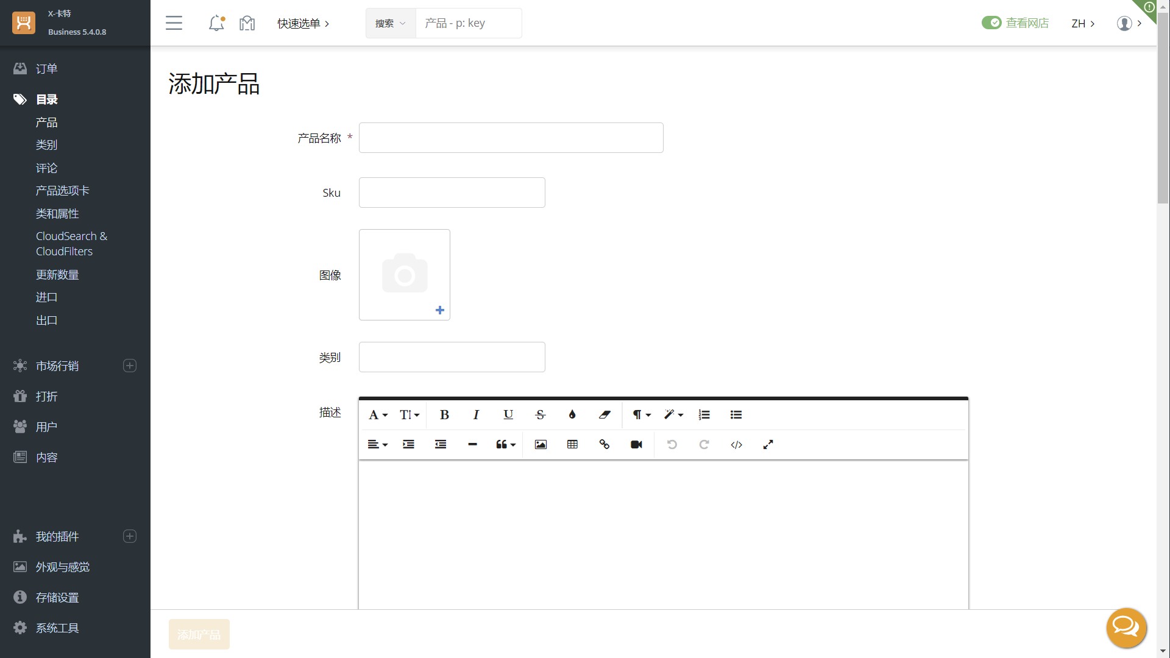
Task: Open the hamburger navigation menu
Action: click(x=174, y=23)
